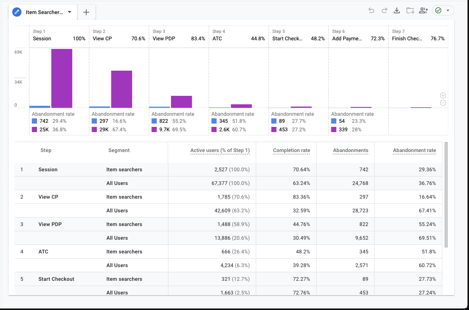Click the blue swatch next to 742

(34, 121)
